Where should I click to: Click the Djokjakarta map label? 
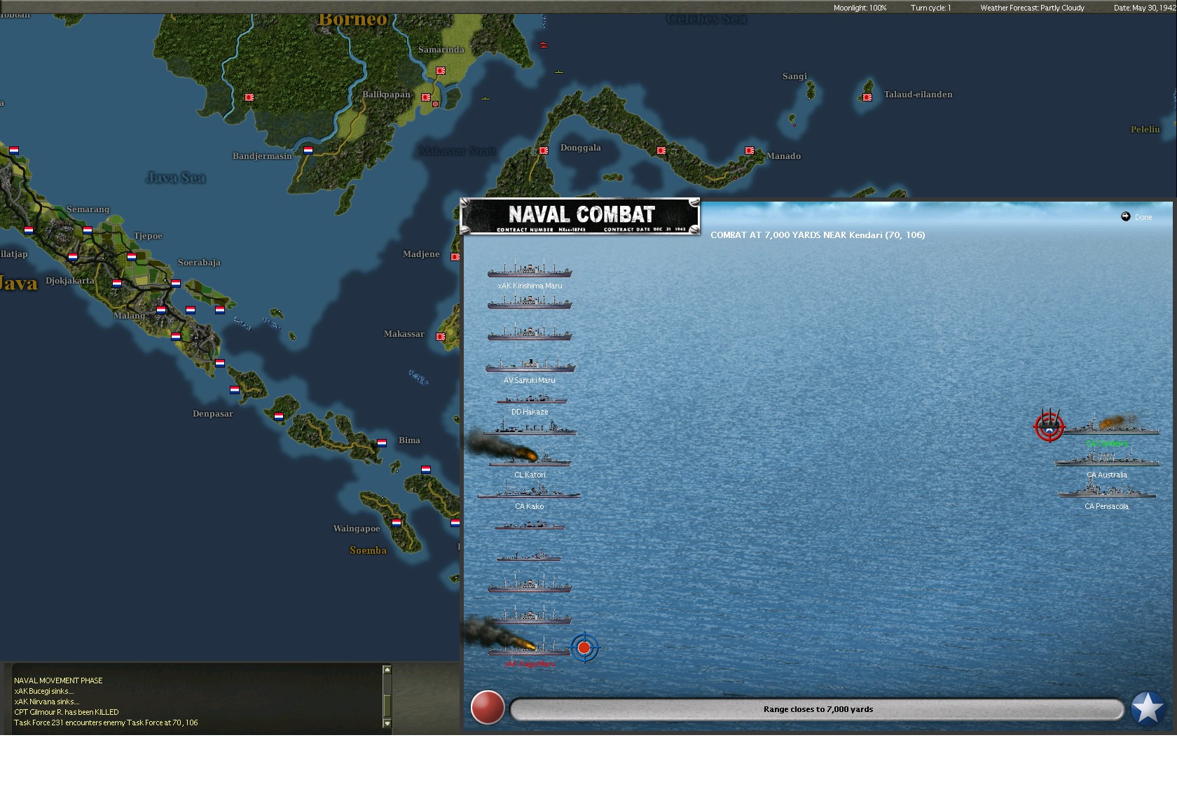click(69, 281)
